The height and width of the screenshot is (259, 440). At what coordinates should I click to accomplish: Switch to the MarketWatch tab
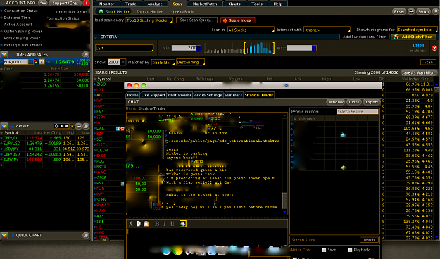click(x=205, y=4)
